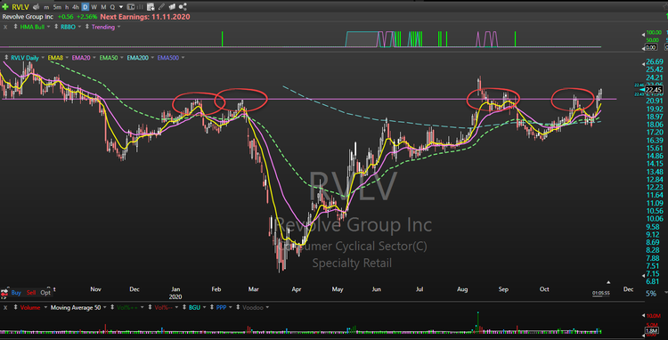Select the pencil drawing tool icon
Image resolution: width=668 pixels, height=340 pixels.
click(x=162, y=7)
